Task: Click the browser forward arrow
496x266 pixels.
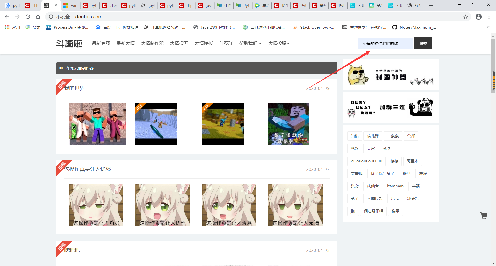Action: click(x=17, y=17)
